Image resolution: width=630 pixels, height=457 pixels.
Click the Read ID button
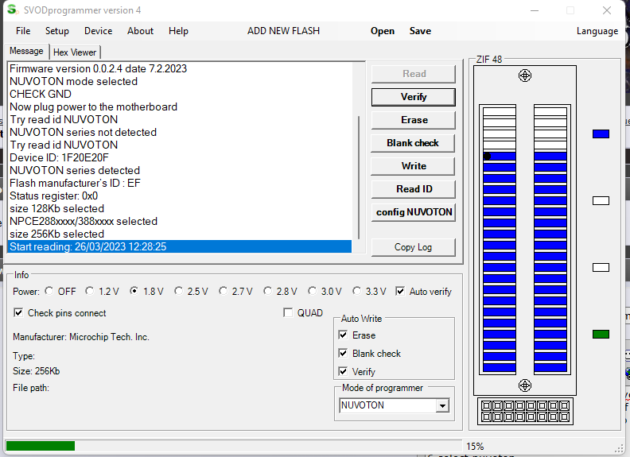click(414, 189)
